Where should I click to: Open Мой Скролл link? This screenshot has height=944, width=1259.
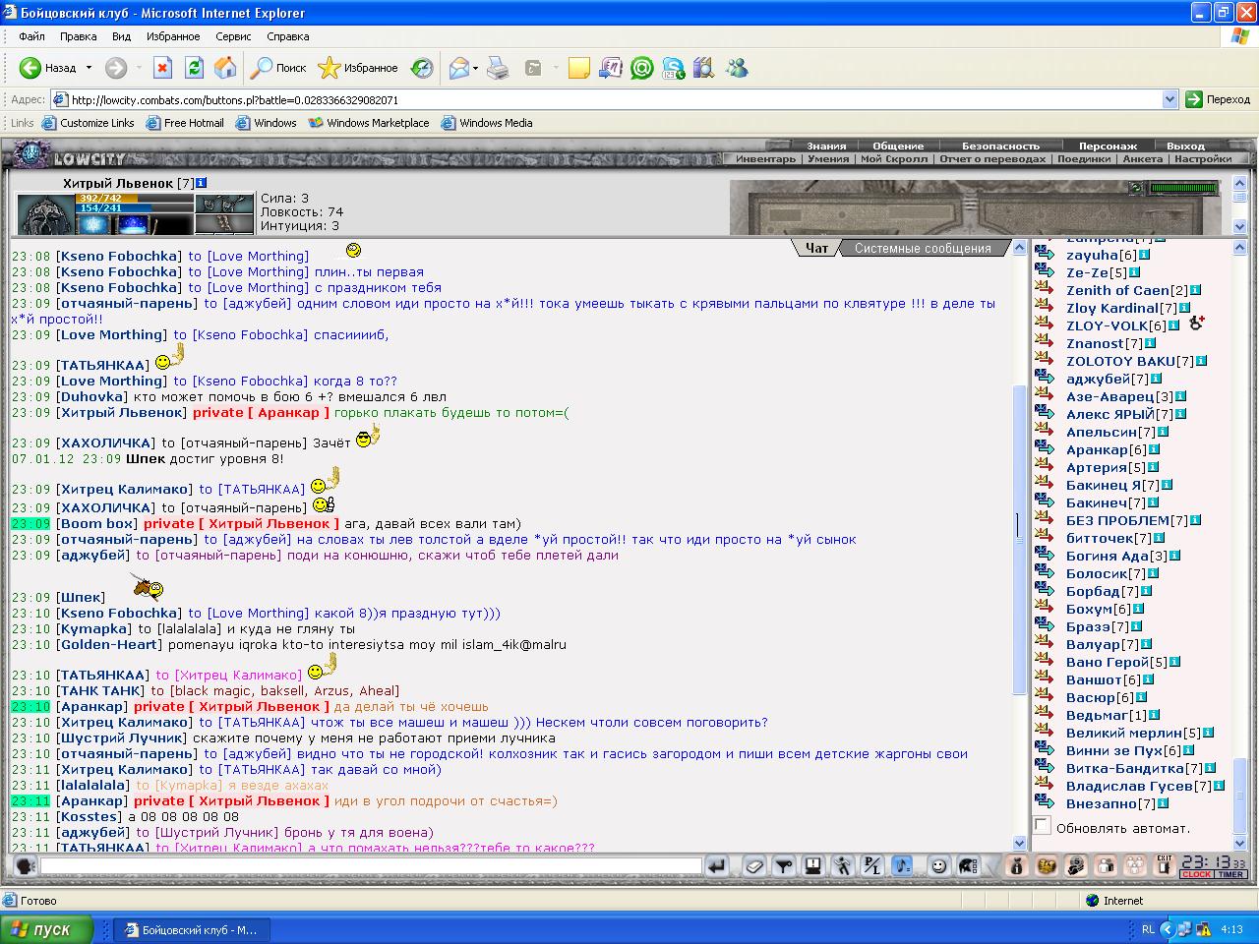893,158
